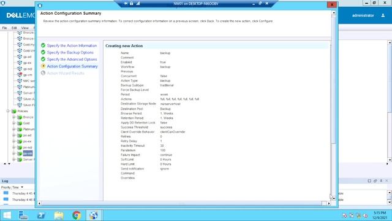The height and width of the screenshot is (221, 392).
Task: Click the Time column sort arrow in Log
Action: click(22, 187)
